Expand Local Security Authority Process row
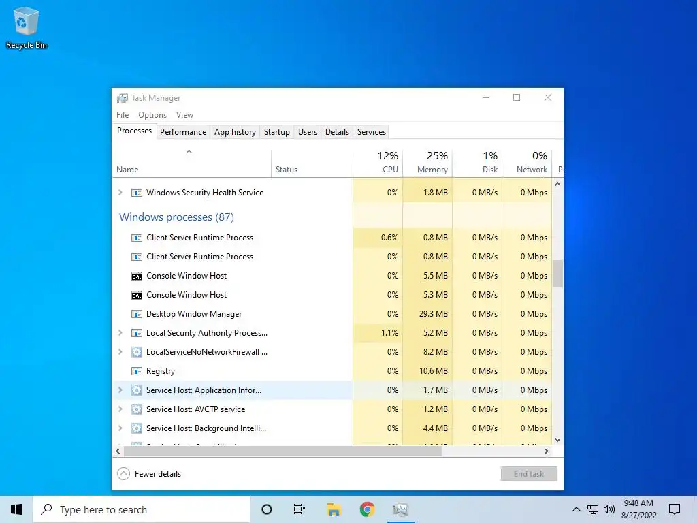 (120, 332)
